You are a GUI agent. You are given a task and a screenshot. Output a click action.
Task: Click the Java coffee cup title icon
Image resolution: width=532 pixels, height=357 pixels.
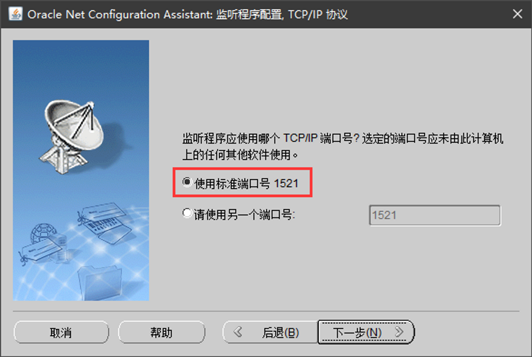(x=15, y=14)
